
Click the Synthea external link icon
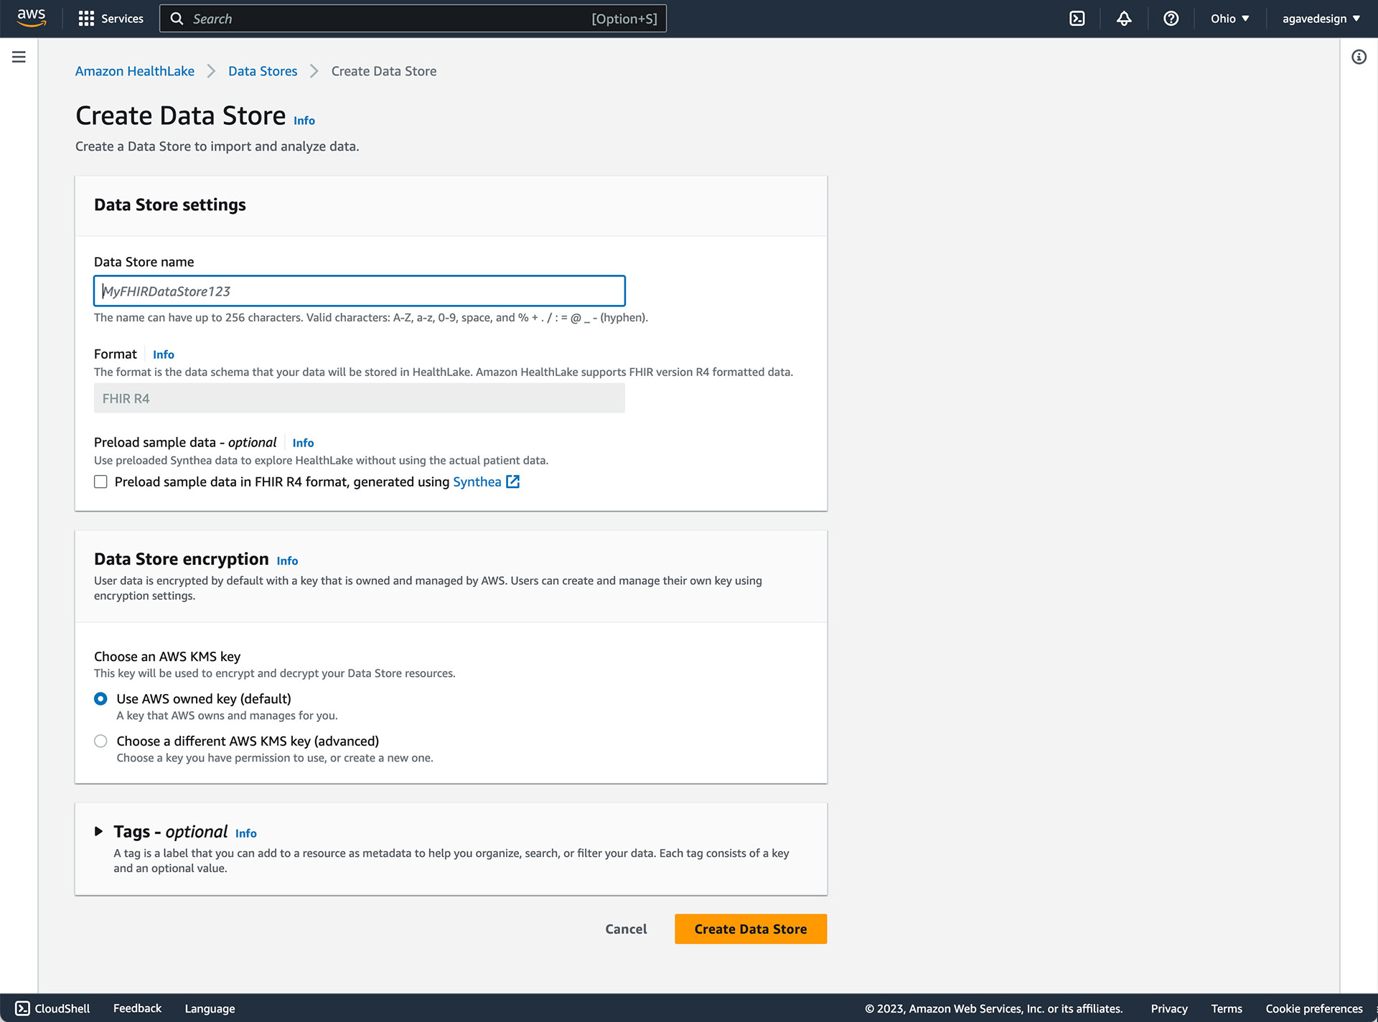point(512,482)
